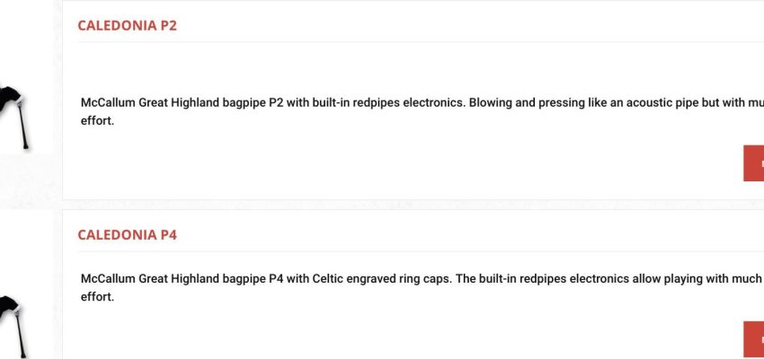Click the word "McCallum" in the P2 description
Screen dimensions: 764x359
click(107, 102)
